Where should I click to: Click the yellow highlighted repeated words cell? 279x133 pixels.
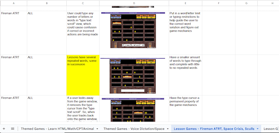coord(83,75)
